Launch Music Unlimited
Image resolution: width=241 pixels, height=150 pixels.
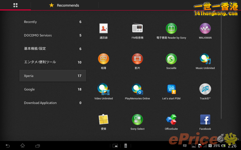pos(205,59)
